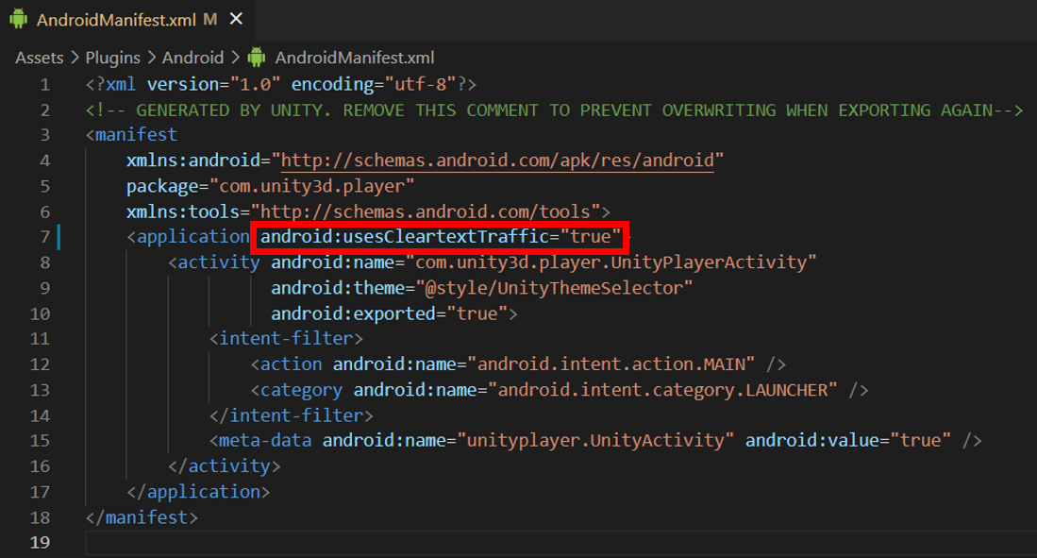Screen dimensions: 1037x558
Task: Click the opening intent-filter tag
Action: click(286, 339)
